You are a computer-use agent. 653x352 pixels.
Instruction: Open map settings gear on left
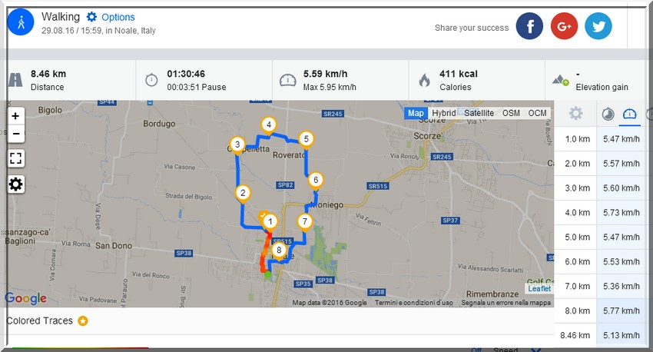coord(16,184)
